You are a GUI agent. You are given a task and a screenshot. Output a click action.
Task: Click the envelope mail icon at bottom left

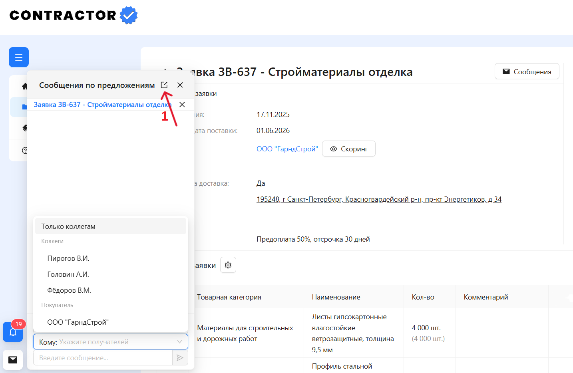pos(13,360)
